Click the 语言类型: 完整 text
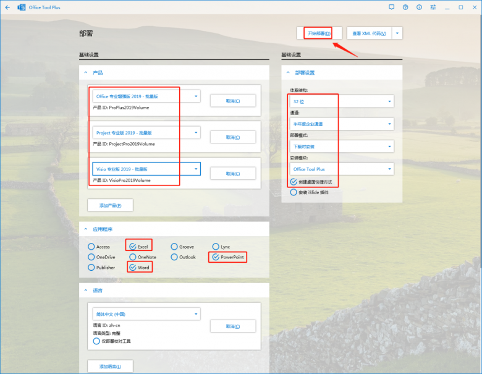The width and height of the screenshot is (482, 374). pos(107,333)
